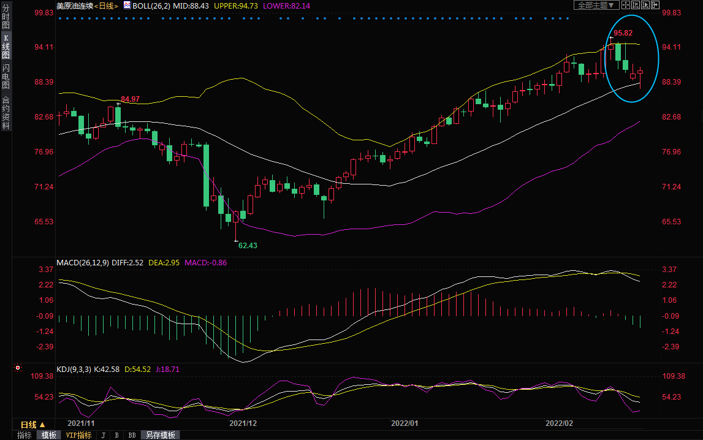Click the red sun icon beside KDJ
703x440 pixels.
click(17, 368)
